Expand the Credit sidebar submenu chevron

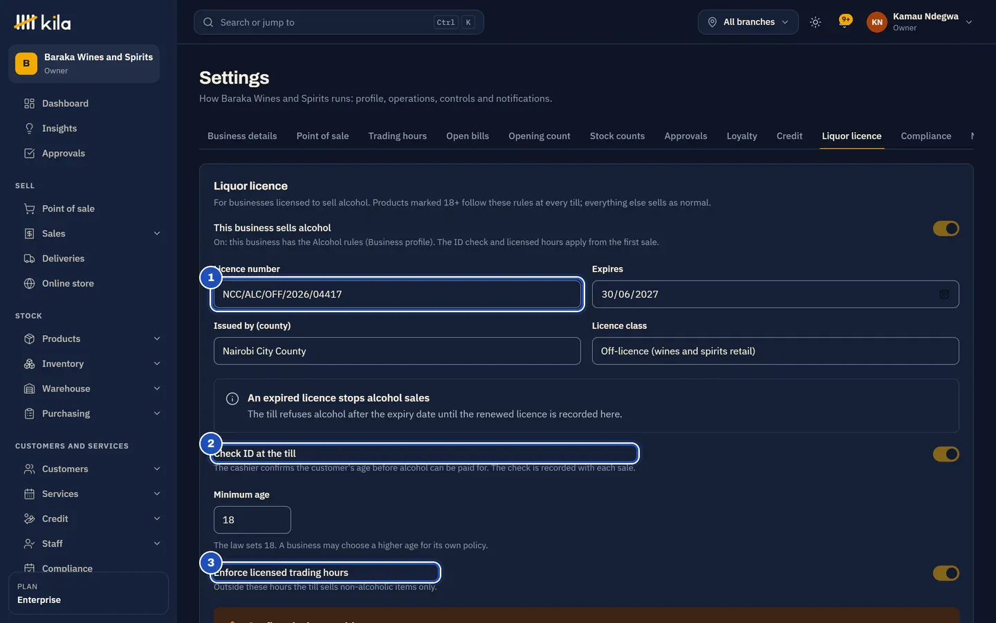tap(157, 518)
